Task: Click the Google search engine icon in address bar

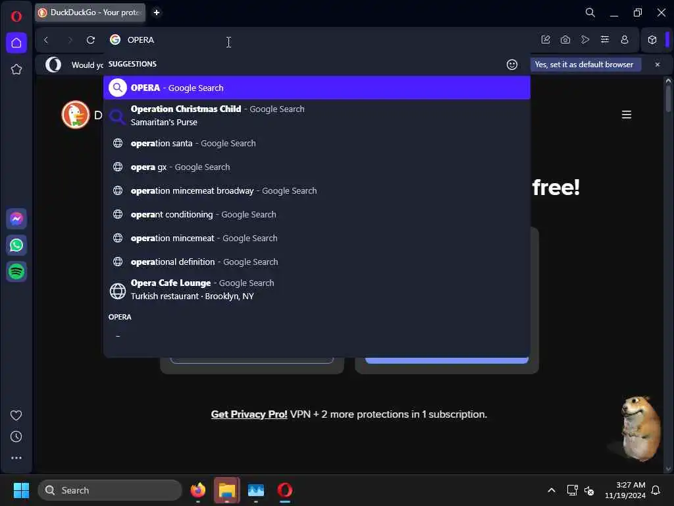Action: (115, 40)
